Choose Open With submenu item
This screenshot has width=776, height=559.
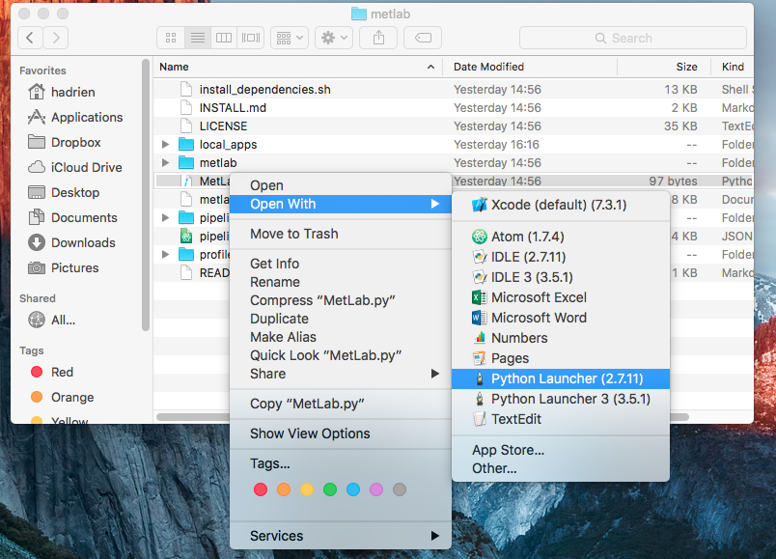341,204
